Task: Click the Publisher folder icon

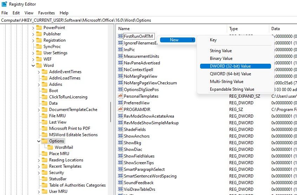Action: tap(39, 34)
